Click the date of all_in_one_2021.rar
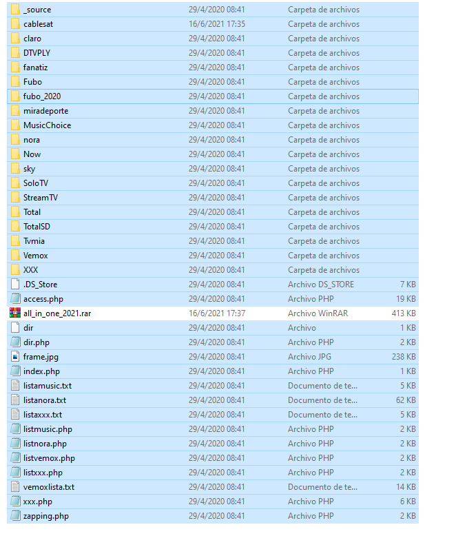The image size is (467, 547). tap(216, 313)
